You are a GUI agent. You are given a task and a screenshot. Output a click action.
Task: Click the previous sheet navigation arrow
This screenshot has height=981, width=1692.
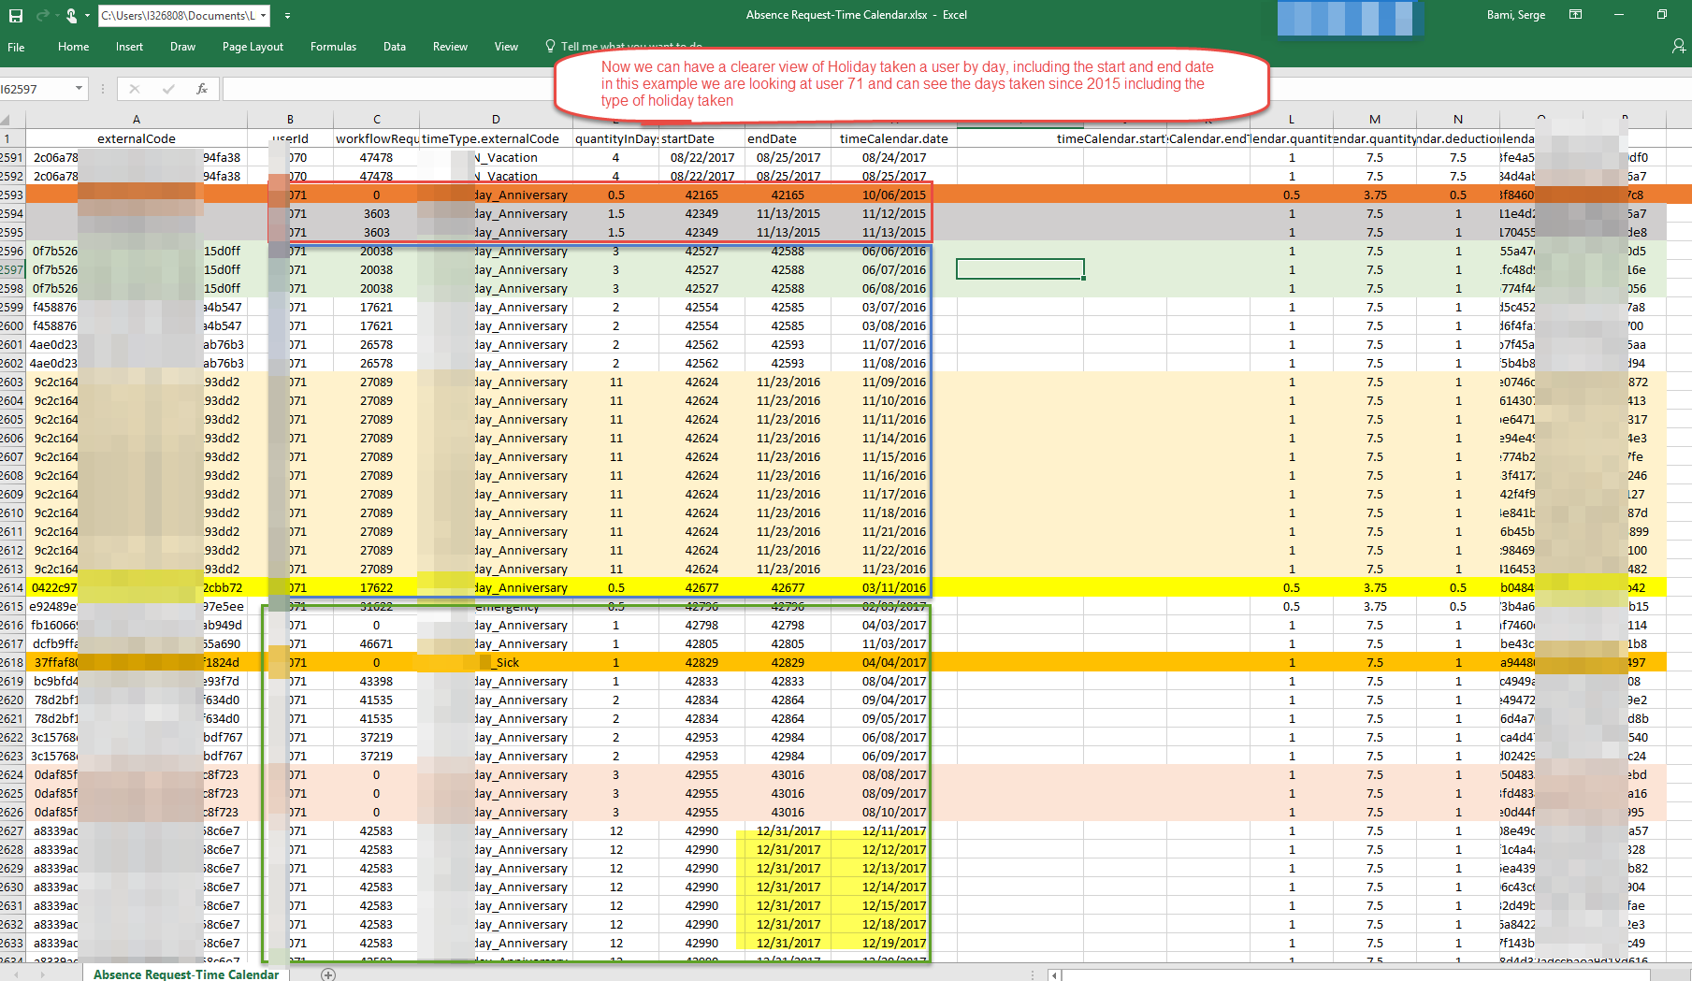(15, 974)
